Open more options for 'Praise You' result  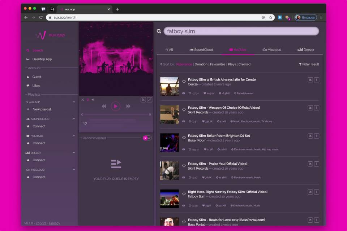[x=317, y=164]
